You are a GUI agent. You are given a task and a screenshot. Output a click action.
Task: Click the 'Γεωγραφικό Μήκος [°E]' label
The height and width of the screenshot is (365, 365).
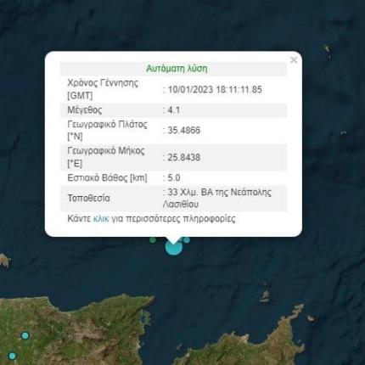(106, 157)
